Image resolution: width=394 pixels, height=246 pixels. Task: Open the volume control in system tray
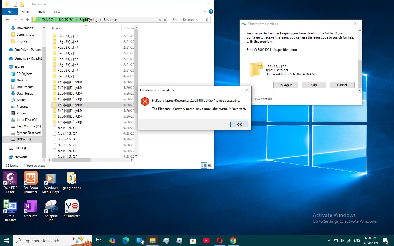(342, 241)
